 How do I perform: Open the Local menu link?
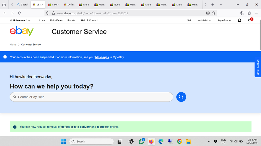(42, 21)
